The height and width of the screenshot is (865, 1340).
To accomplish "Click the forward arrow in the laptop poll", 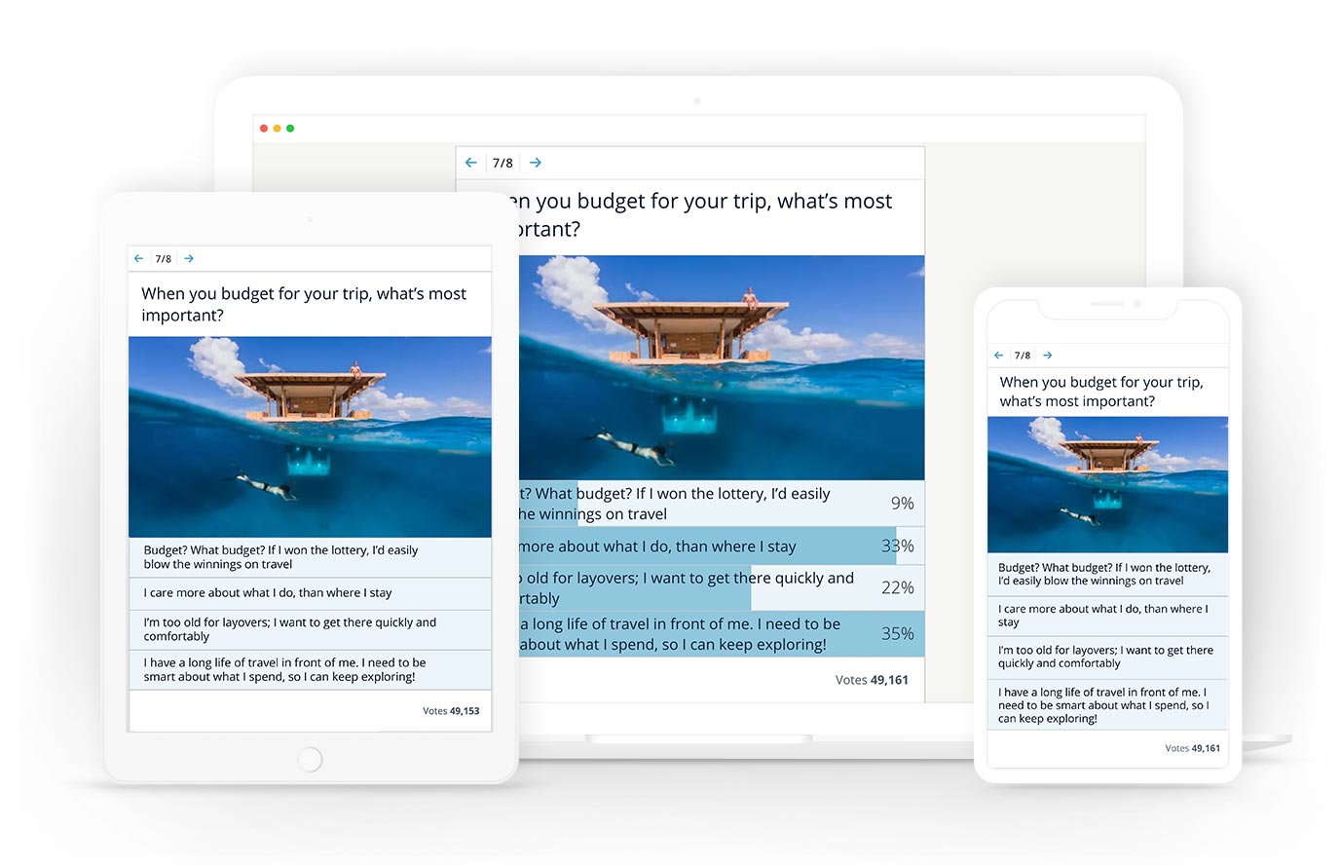I will [x=536, y=163].
